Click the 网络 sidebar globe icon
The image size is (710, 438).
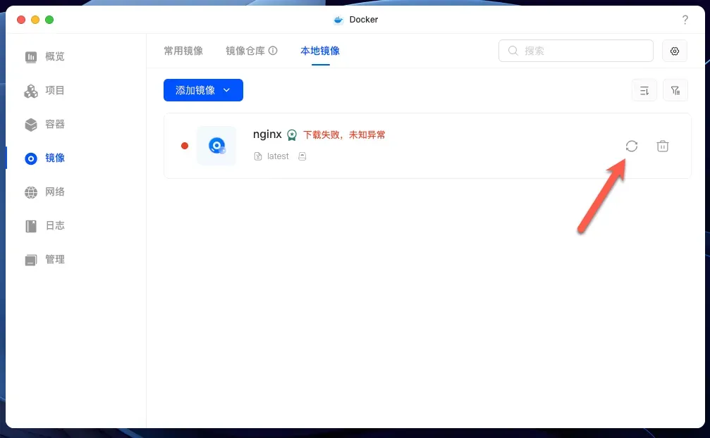(x=31, y=192)
